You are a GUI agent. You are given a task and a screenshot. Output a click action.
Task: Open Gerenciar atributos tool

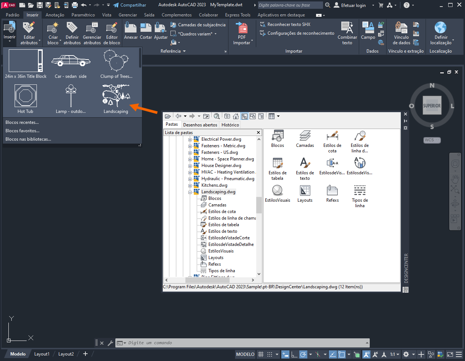92,33
